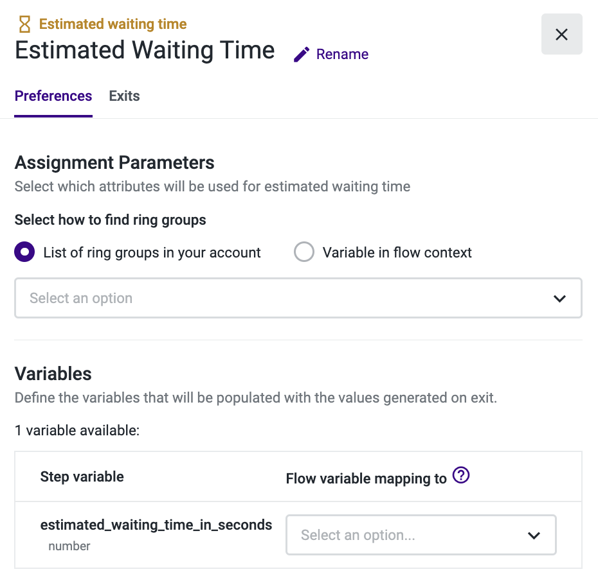Switch to the Preferences tab
598x583 pixels.
pos(53,96)
